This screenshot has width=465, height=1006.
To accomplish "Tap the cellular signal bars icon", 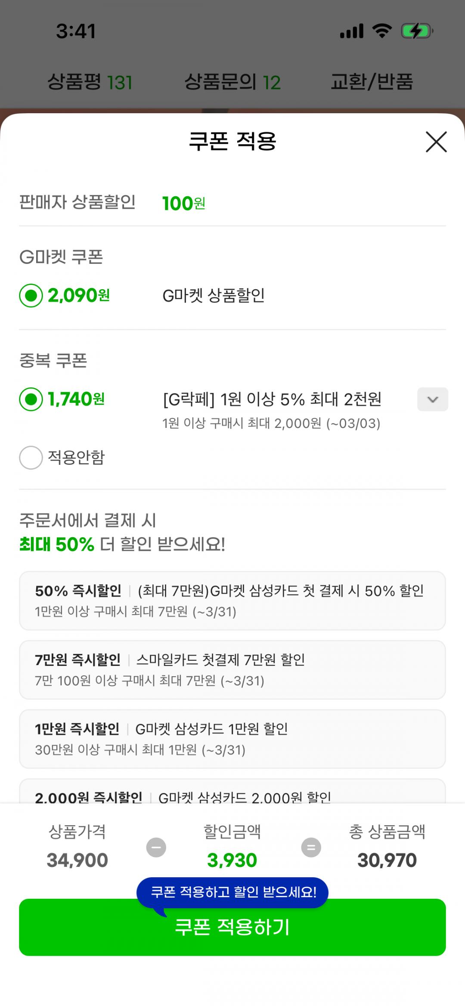I will pyautogui.click(x=352, y=31).
